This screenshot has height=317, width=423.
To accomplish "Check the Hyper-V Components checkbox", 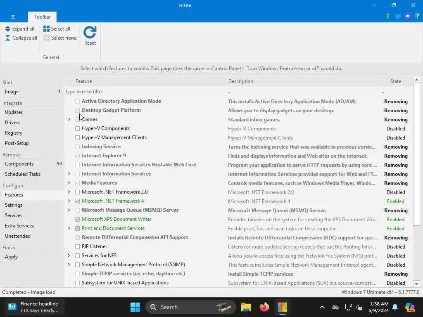I will (77, 129).
